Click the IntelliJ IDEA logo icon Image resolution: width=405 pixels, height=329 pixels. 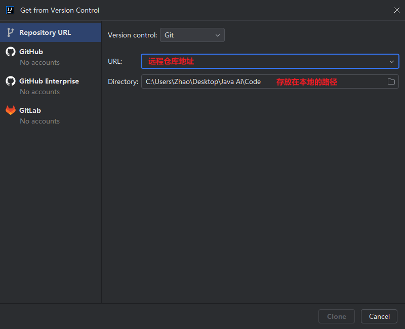(x=10, y=10)
